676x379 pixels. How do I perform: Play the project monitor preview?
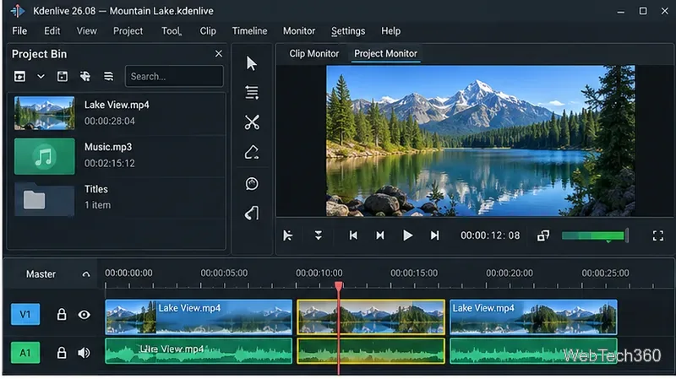[x=407, y=236]
